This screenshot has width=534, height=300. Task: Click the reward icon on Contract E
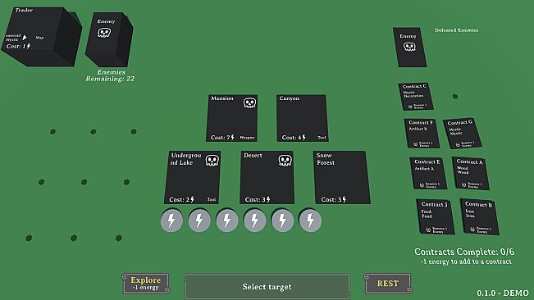coord(422,185)
